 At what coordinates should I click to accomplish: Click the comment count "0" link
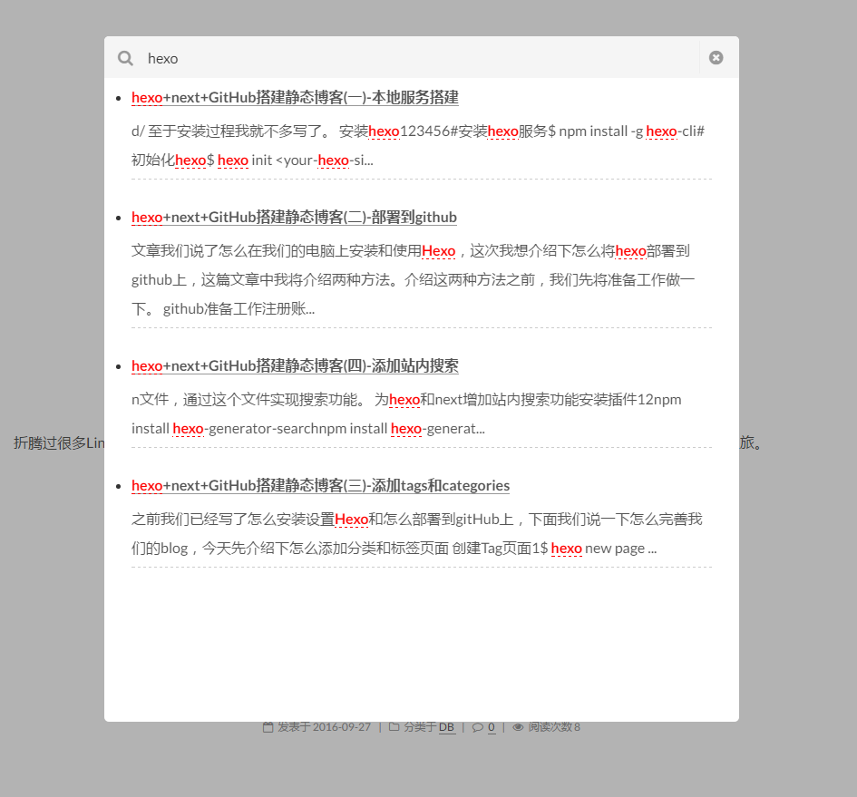pos(492,727)
